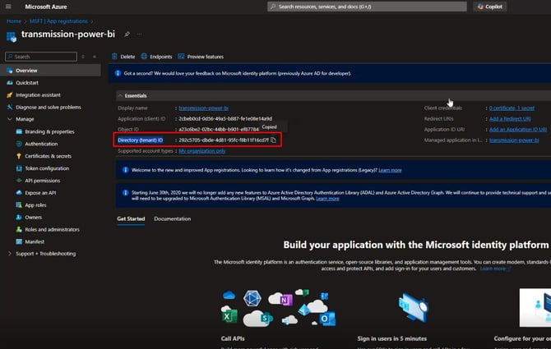The width and height of the screenshot is (551, 349).
Task: Open more options ellipsis next to title
Action: (x=140, y=34)
